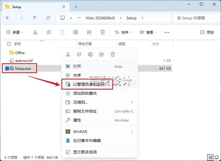The image size is (221, 161).
Task: Choose 添加到收藏夹 in context menu
Action: (x=100, y=93)
